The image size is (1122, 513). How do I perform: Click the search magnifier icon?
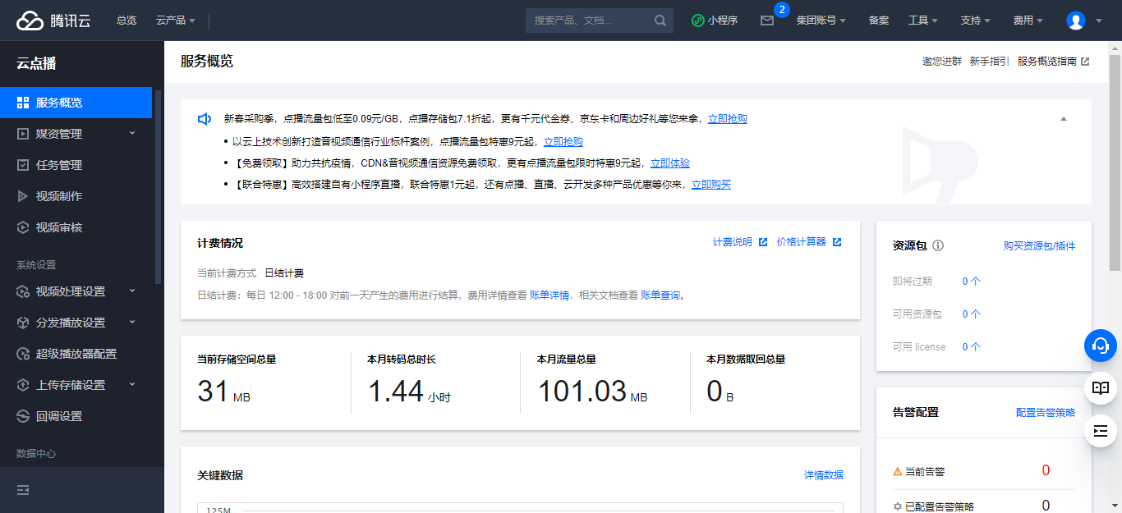[660, 21]
